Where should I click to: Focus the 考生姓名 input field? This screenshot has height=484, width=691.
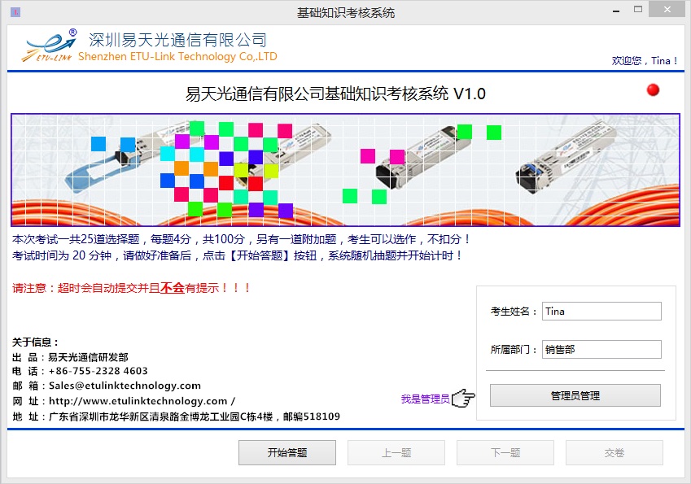pyautogui.click(x=601, y=311)
